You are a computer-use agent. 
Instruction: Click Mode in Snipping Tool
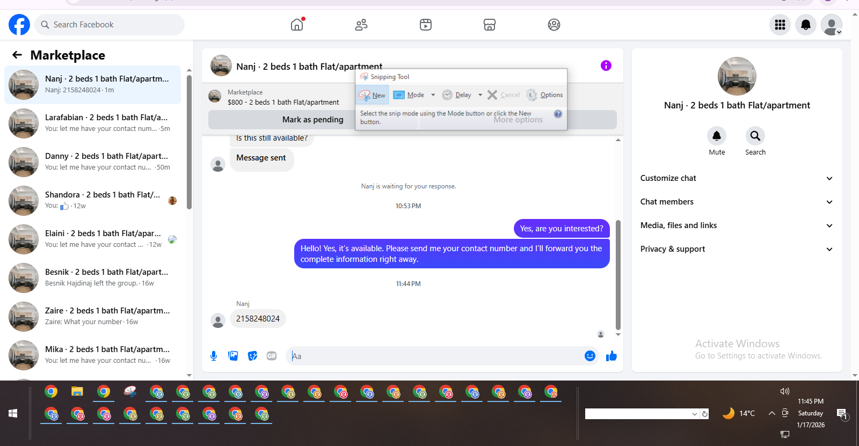(409, 95)
